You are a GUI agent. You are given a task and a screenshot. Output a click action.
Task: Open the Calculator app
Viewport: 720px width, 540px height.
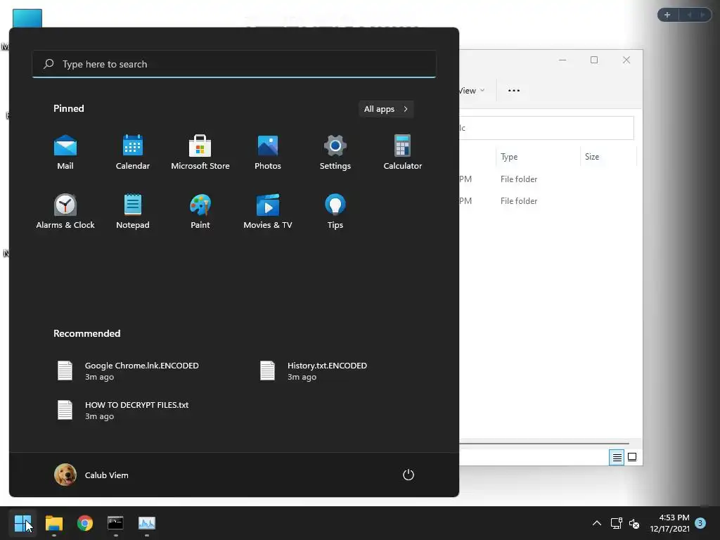click(403, 153)
